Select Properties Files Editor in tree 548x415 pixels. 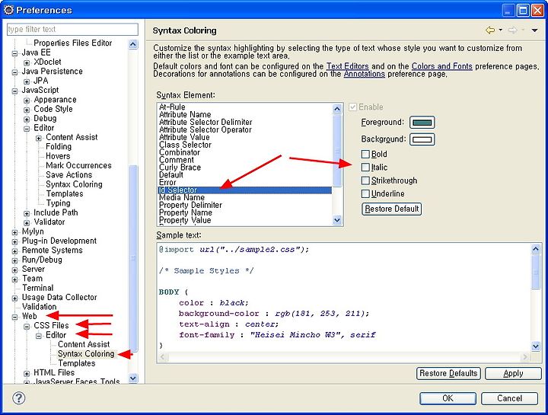(x=73, y=43)
